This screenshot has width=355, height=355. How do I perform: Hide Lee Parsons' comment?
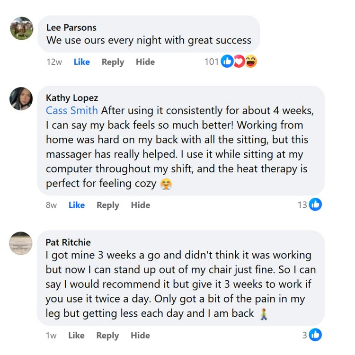tap(145, 62)
